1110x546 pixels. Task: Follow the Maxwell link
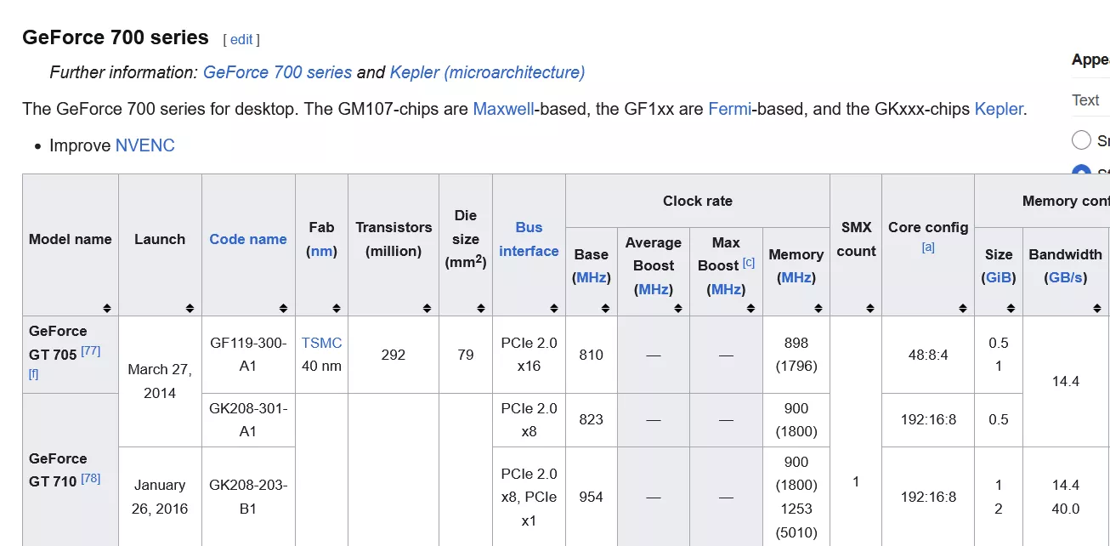[x=503, y=109]
